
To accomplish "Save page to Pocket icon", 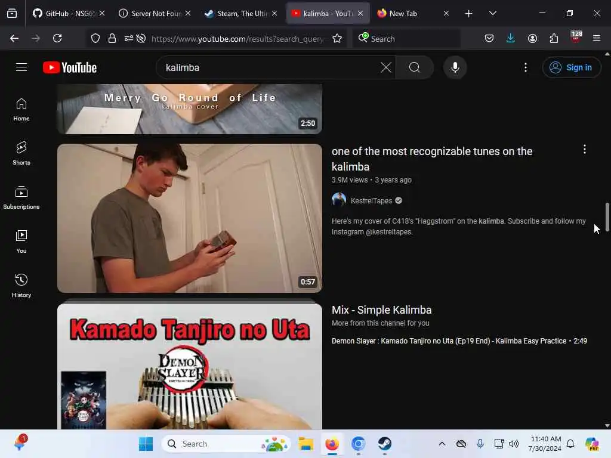I will [x=489, y=38].
